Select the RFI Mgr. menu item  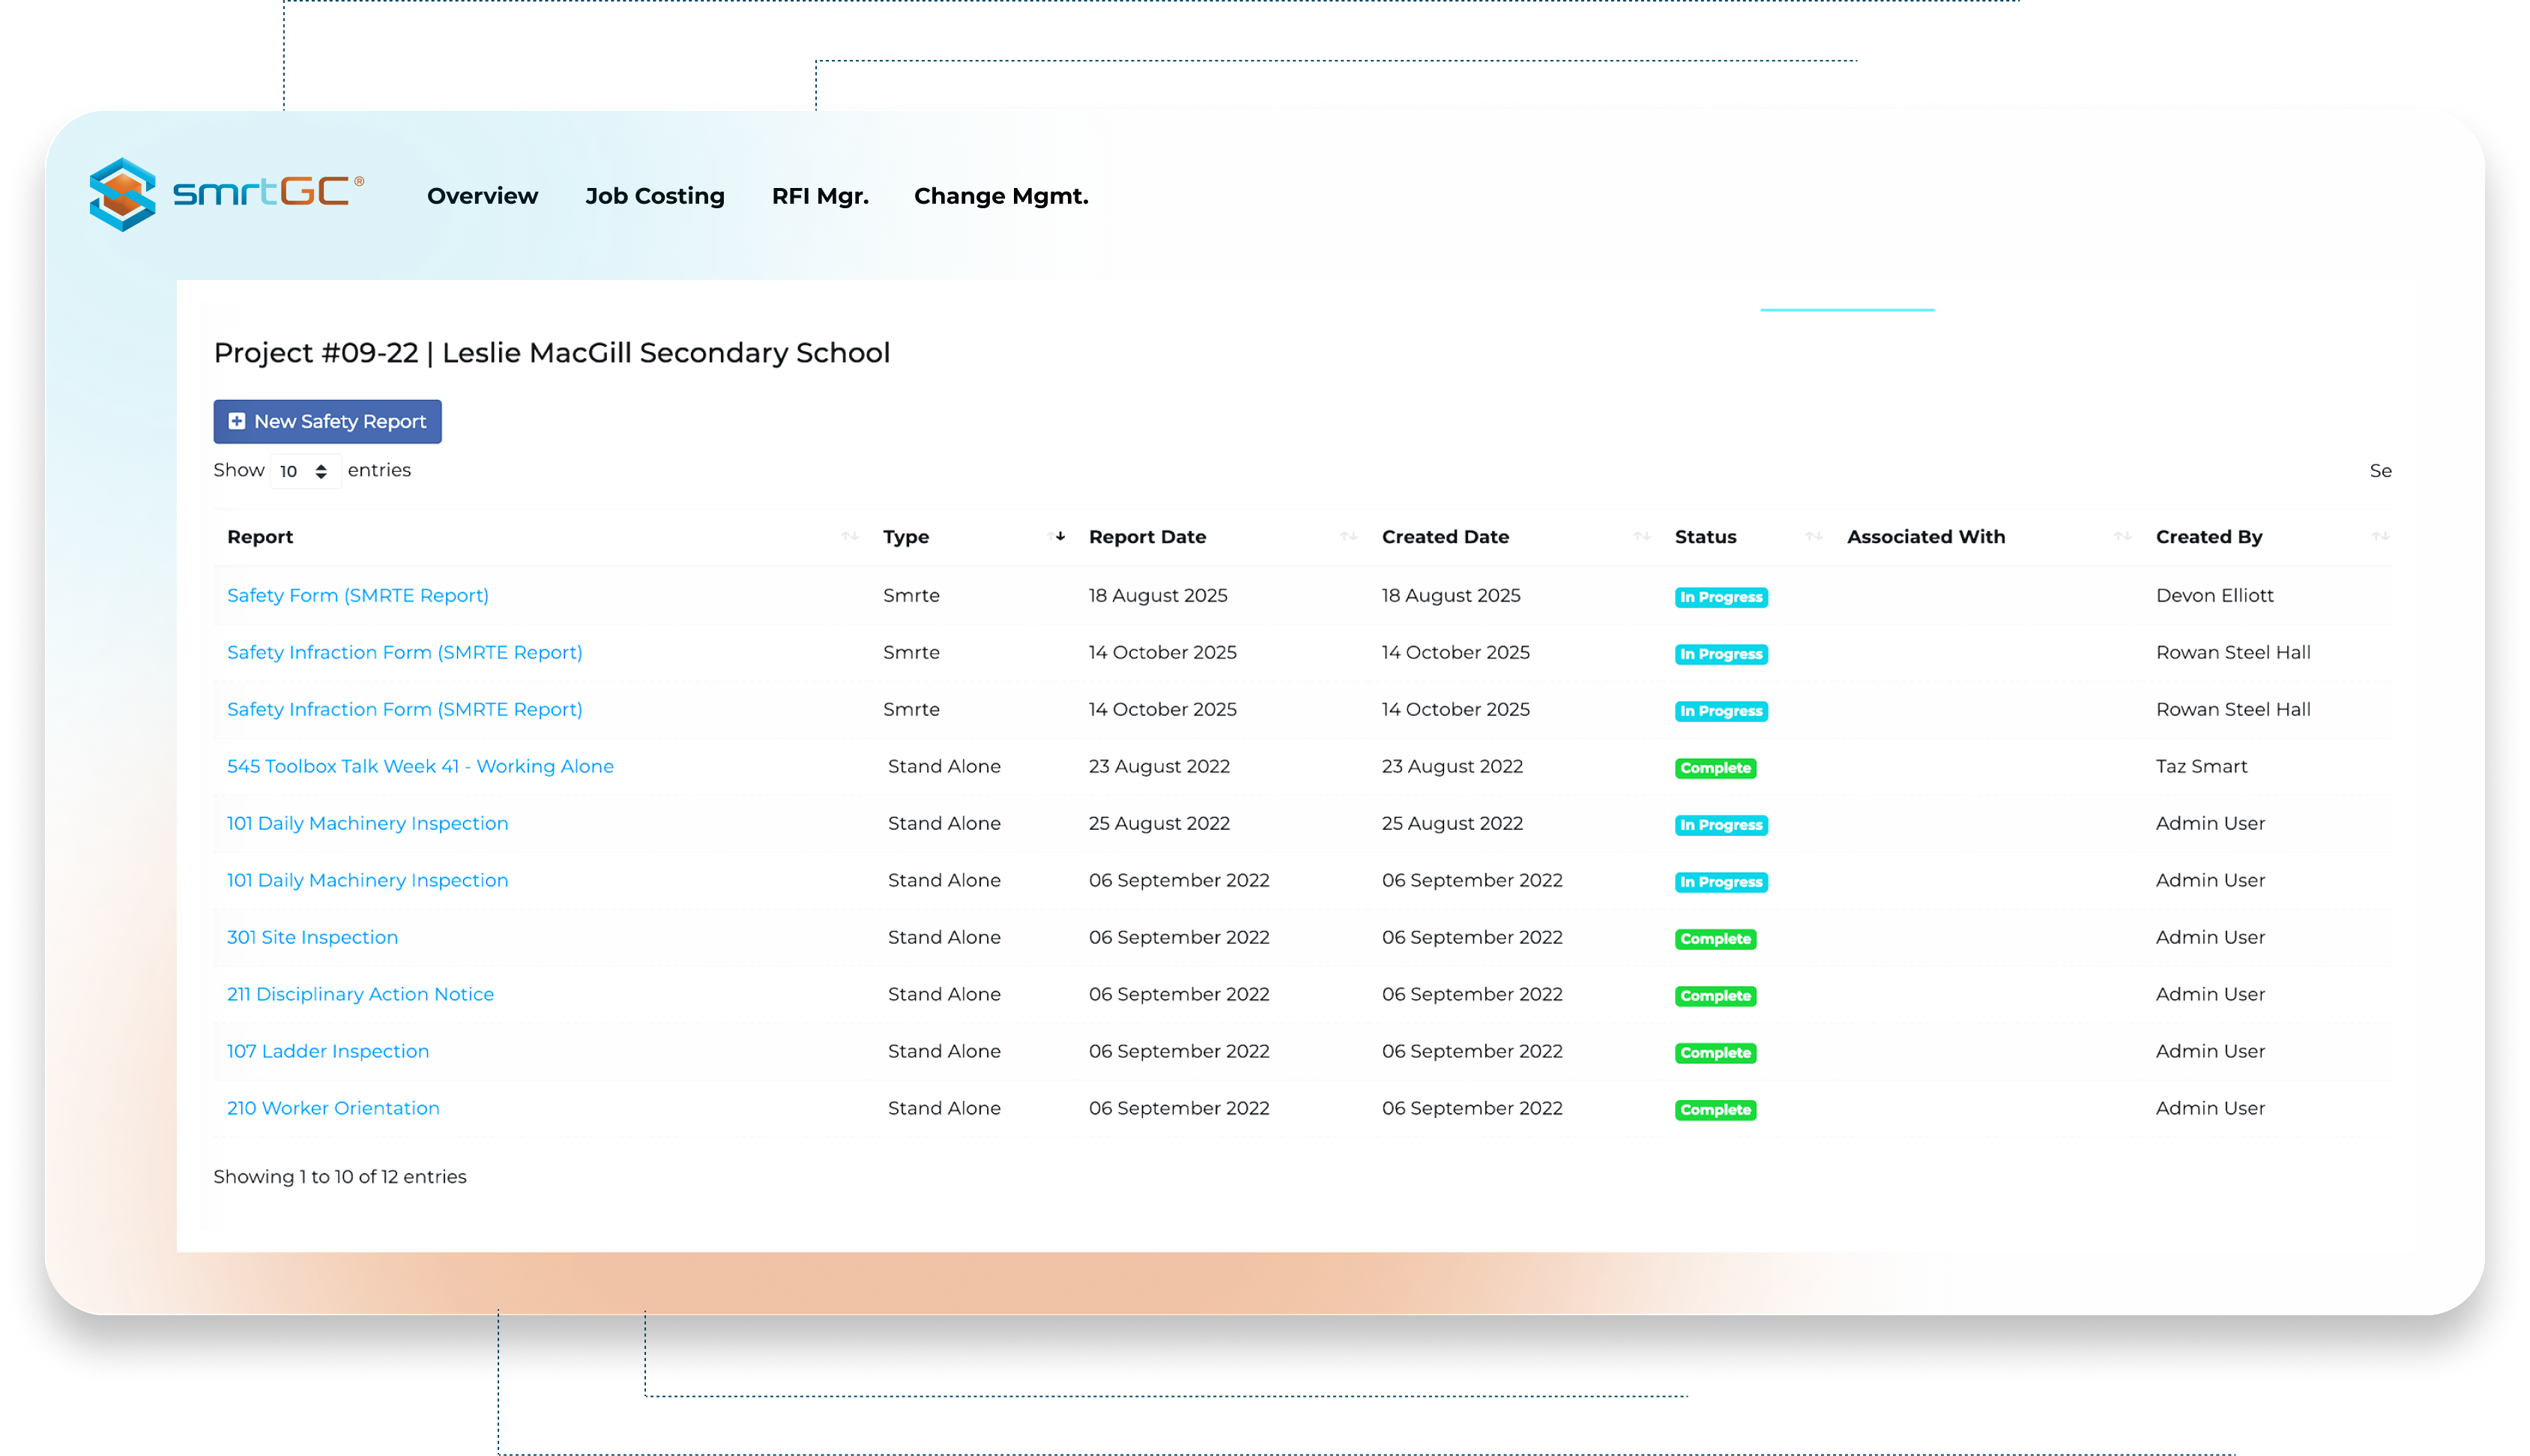[x=819, y=196]
